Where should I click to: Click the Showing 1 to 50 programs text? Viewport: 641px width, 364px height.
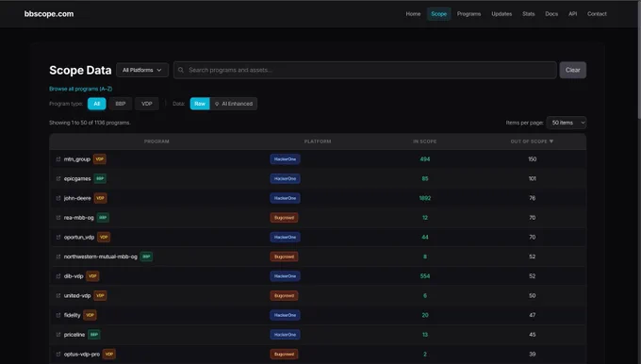(x=90, y=123)
